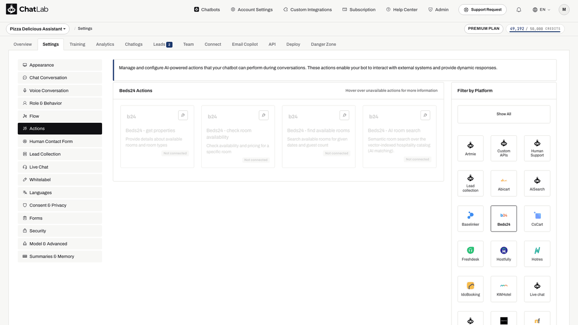The image size is (578, 325).
Task: Filter by Baselinker platform
Action: (x=471, y=219)
